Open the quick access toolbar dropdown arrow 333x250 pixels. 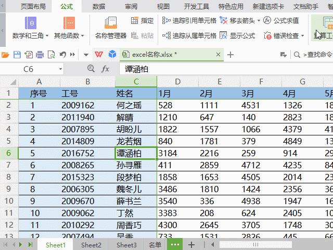[x=86, y=55]
